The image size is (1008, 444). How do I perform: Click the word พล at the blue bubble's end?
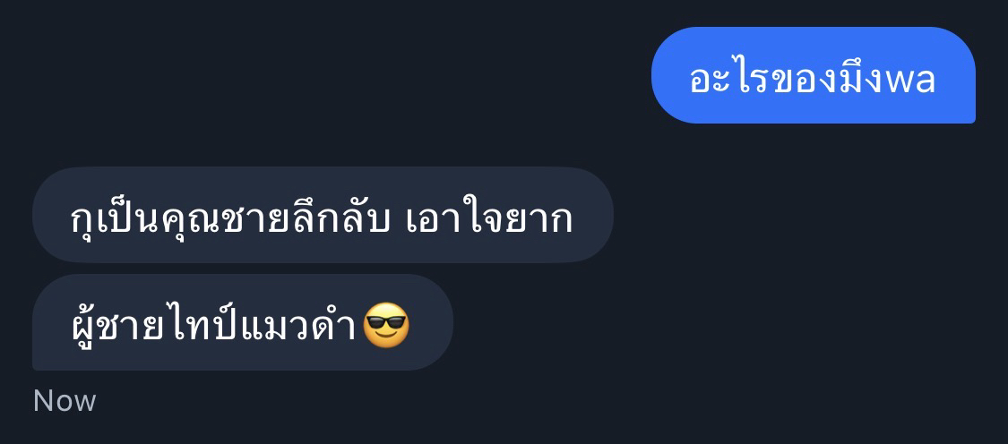pos(910,81)
